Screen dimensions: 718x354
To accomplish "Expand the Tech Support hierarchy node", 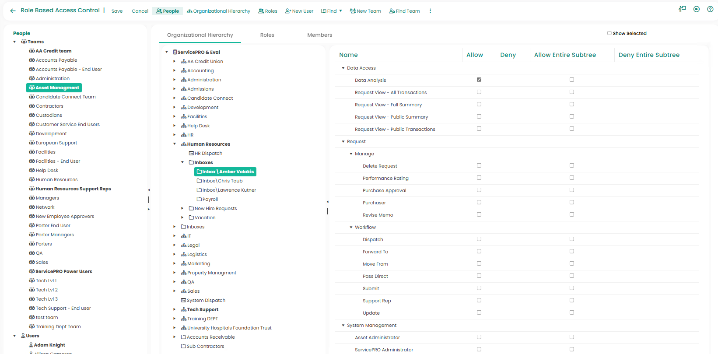I will coord(174,309).
